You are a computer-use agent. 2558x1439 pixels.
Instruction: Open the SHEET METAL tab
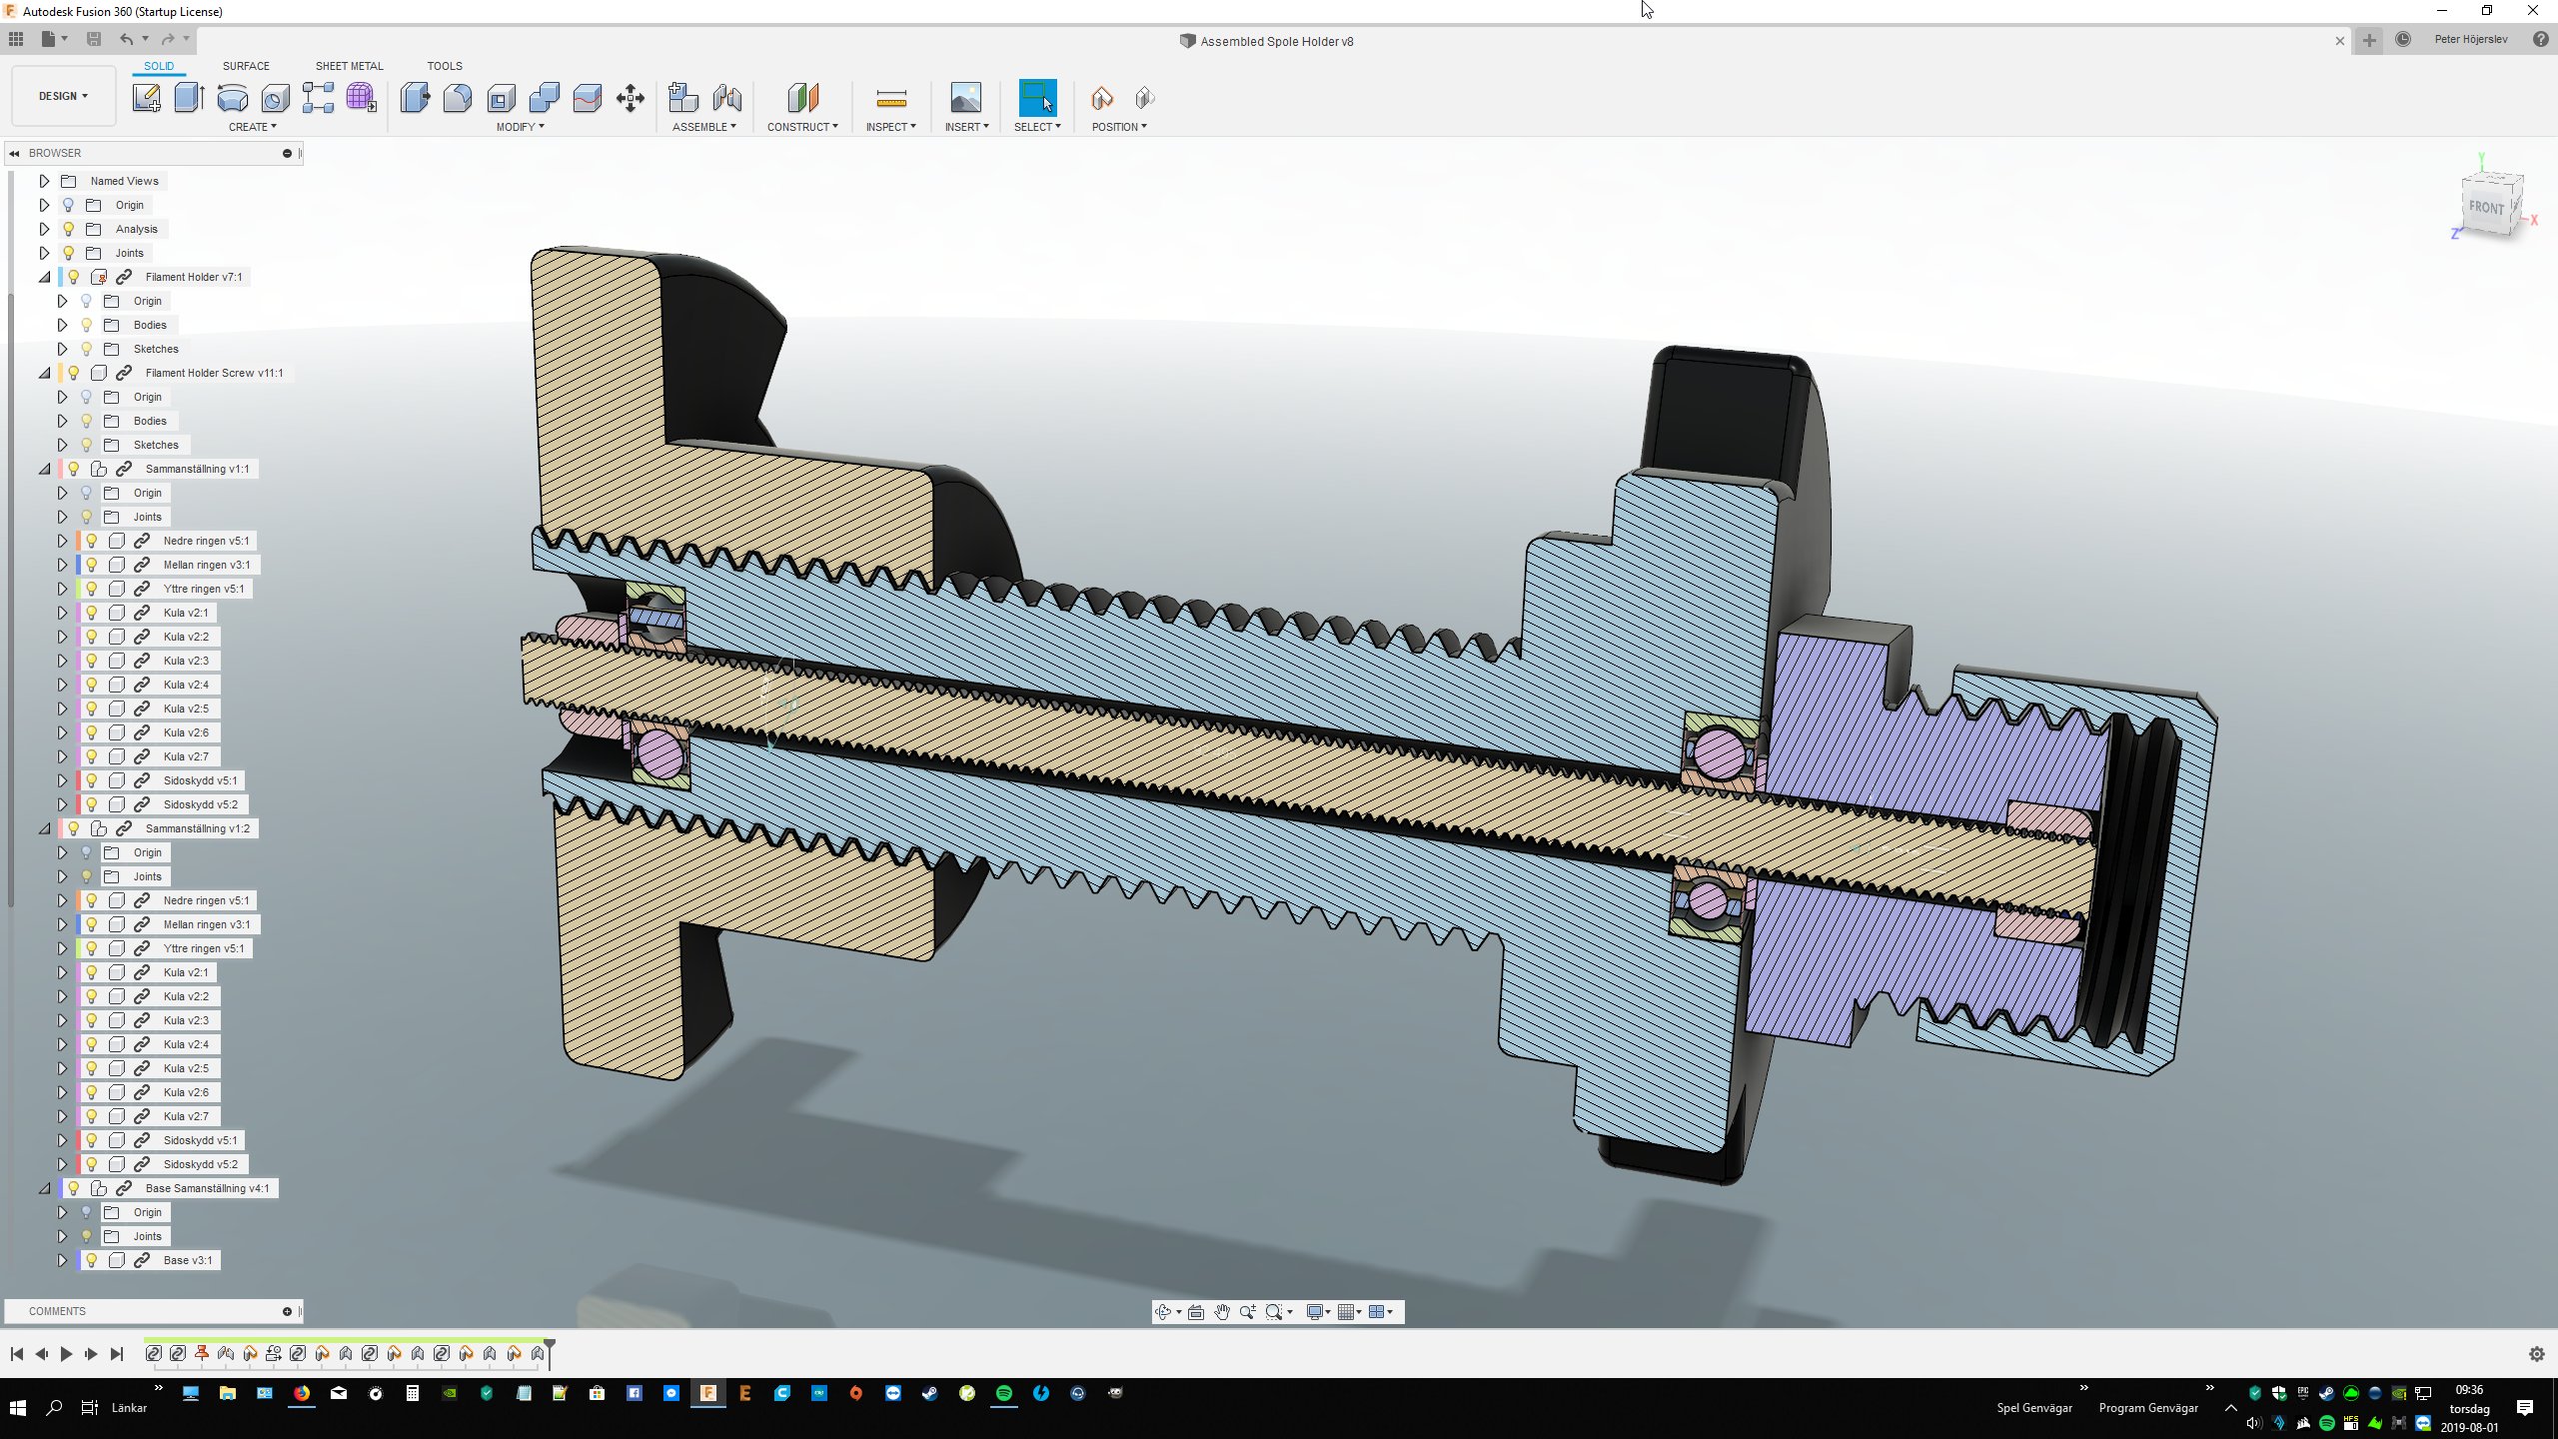pyautogui.click(x=349, y=66)
